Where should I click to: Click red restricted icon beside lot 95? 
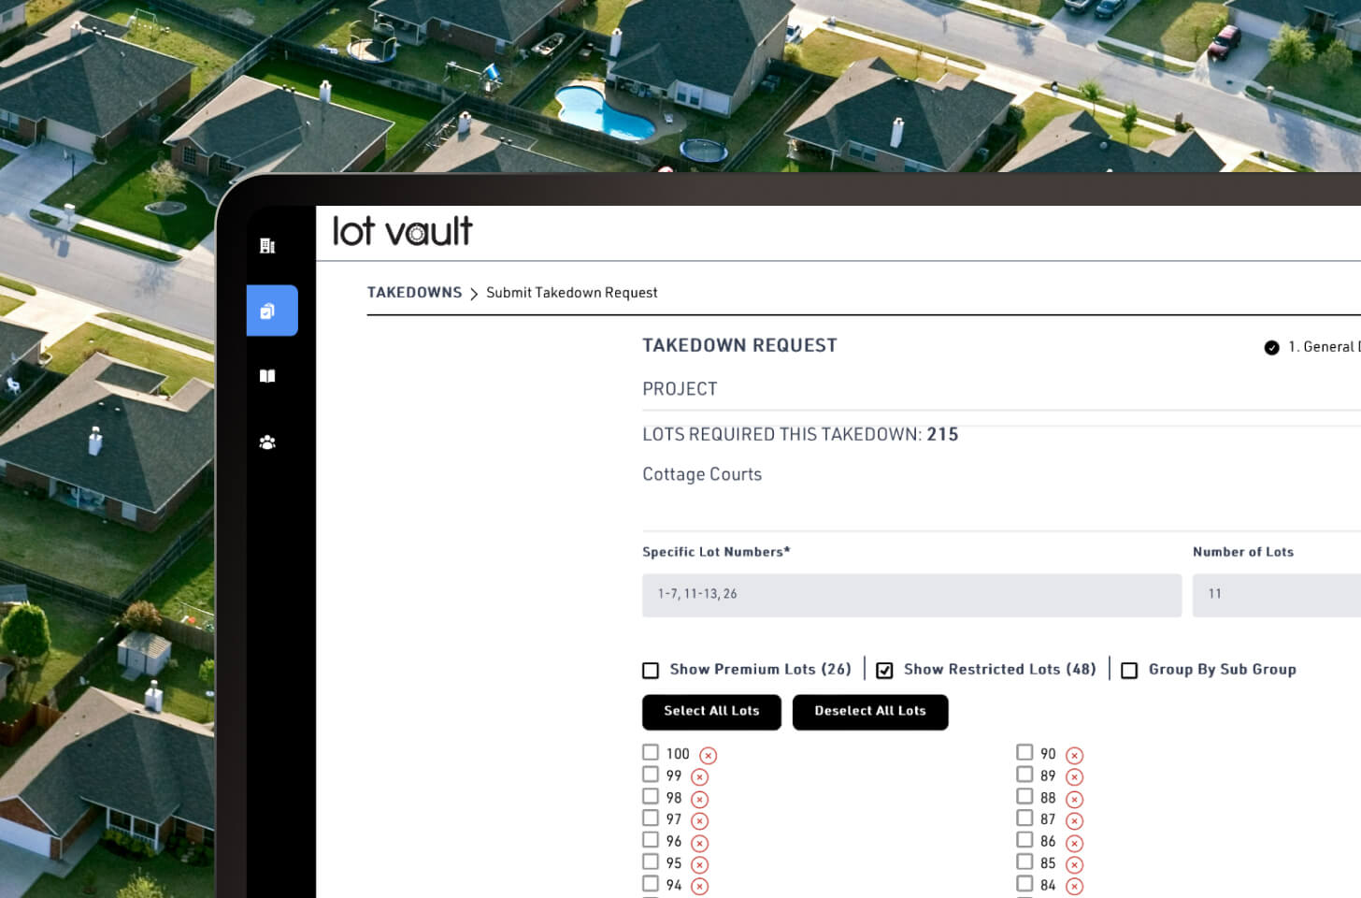[700, 864]
